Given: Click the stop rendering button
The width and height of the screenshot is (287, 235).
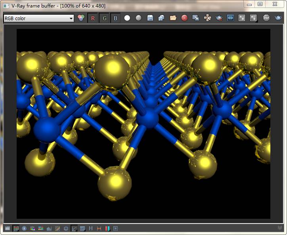Looking at the screenshot, I should pos(266,18).
